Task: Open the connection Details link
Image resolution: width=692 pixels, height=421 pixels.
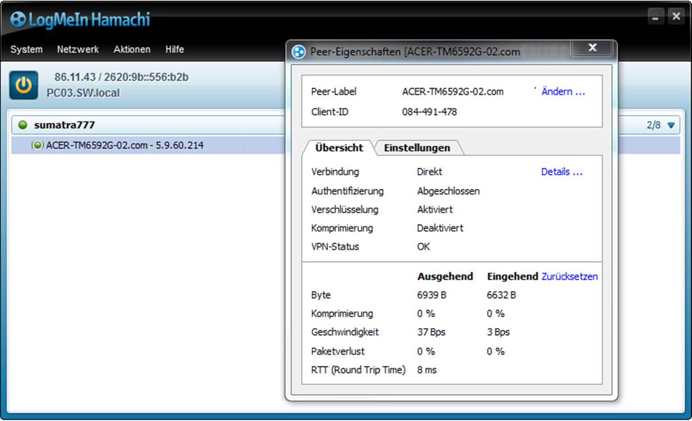Action: point(562,172)
